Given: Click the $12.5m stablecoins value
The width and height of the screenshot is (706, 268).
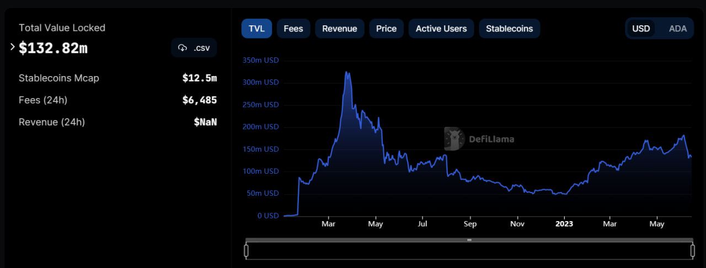Looking at the screenshot, I should 200,78.
